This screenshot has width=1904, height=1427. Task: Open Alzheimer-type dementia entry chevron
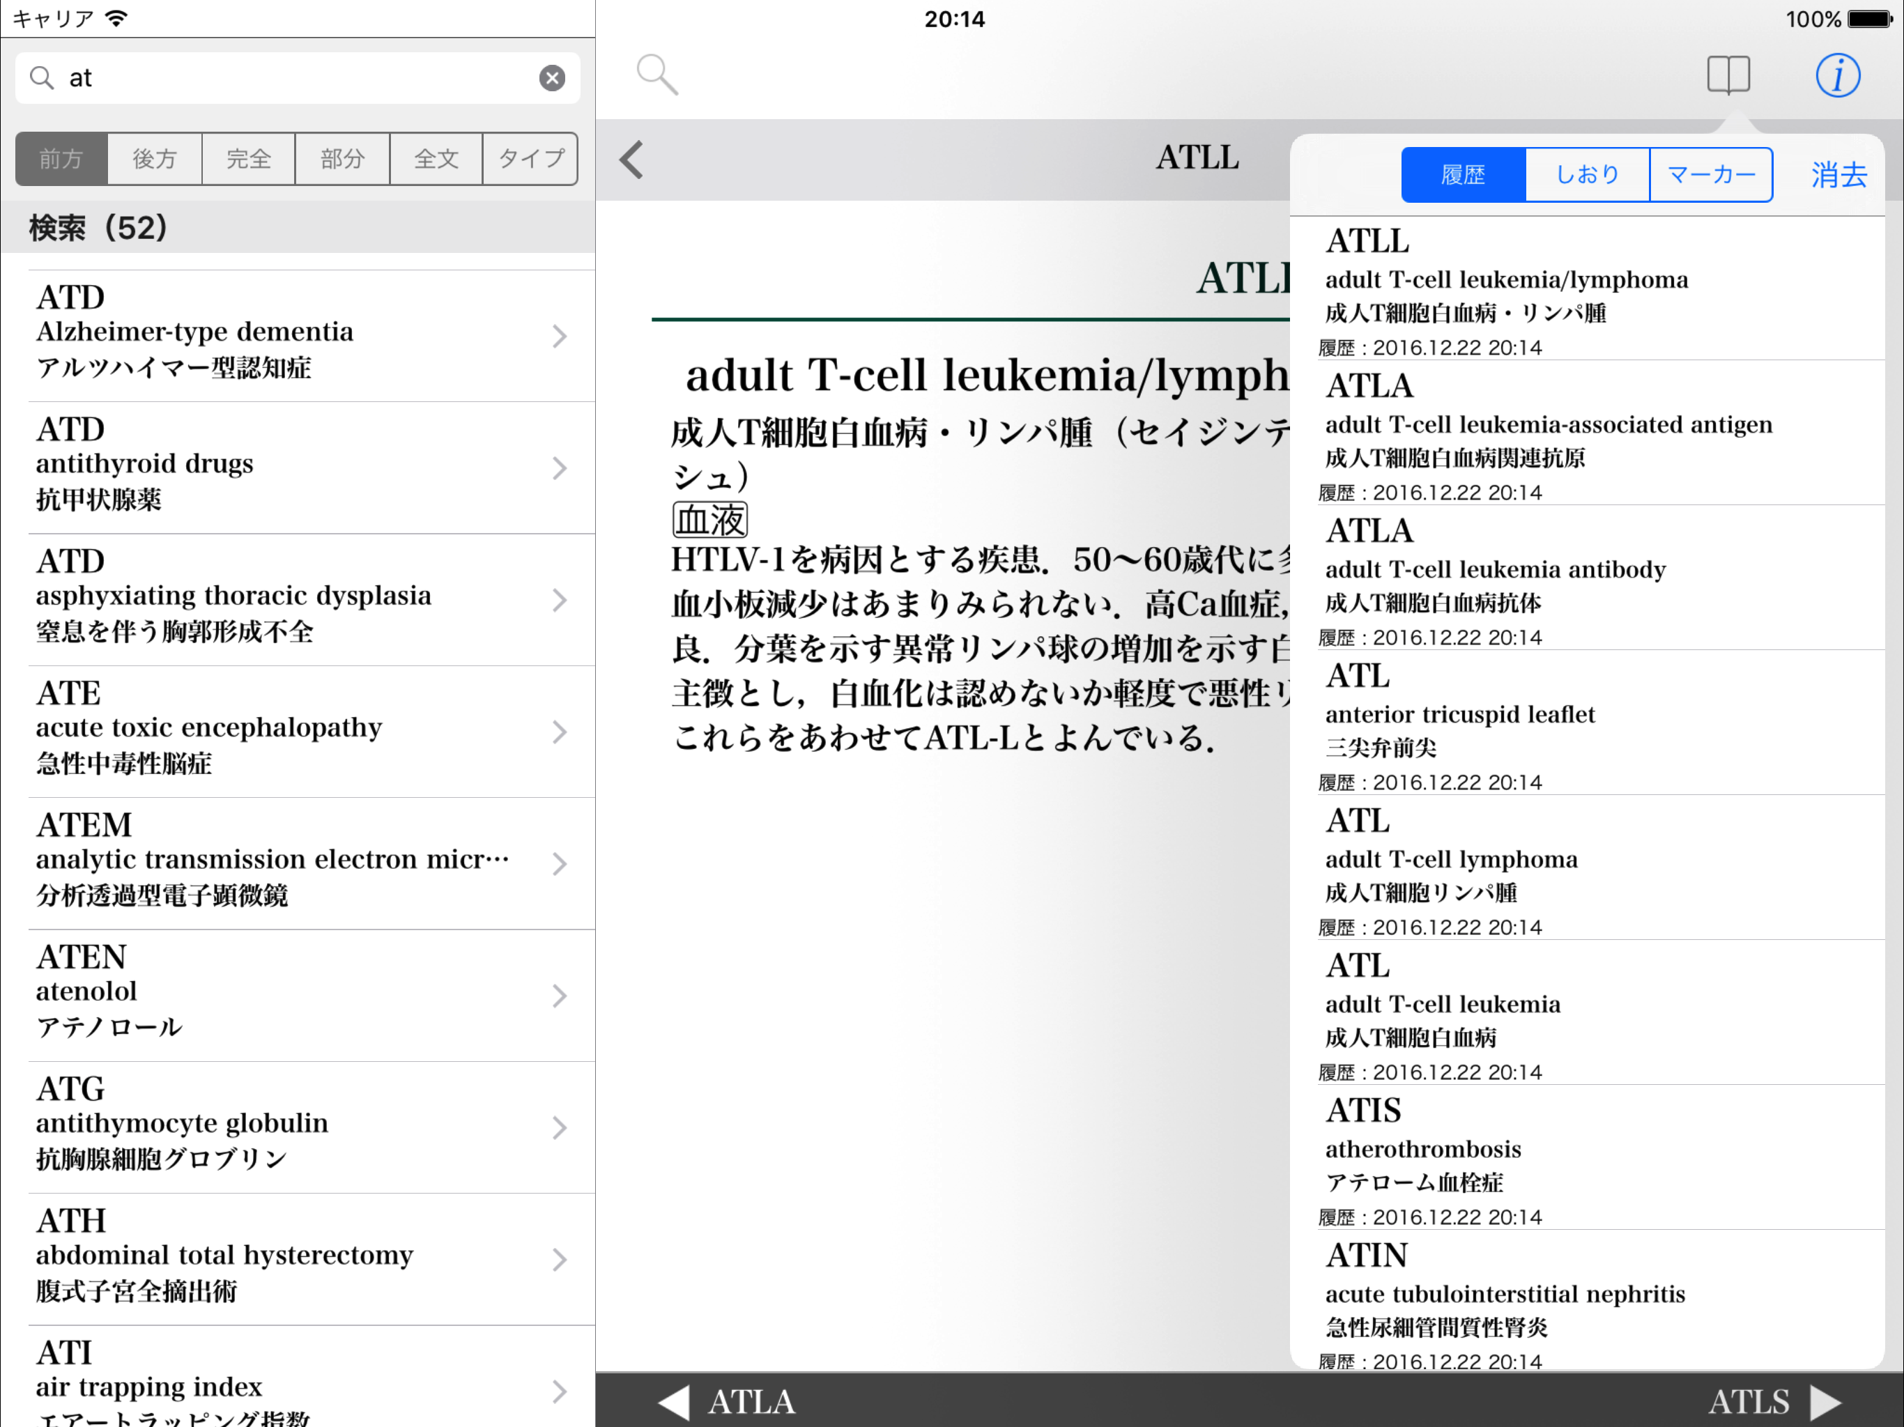click(560, 336)
